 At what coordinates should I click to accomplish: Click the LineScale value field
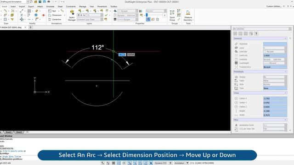[275, 55]
